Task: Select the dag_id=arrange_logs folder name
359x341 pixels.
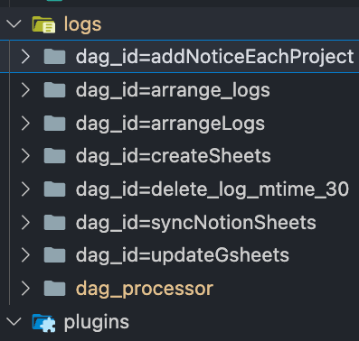Action: 173,90
